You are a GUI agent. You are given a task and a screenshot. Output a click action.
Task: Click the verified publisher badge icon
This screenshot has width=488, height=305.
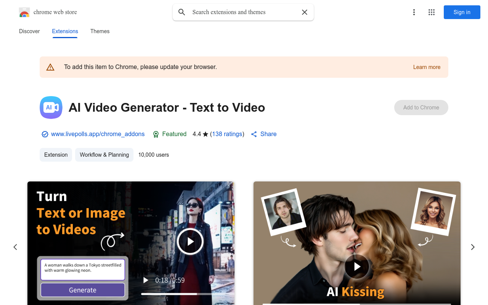coord(45,134)
